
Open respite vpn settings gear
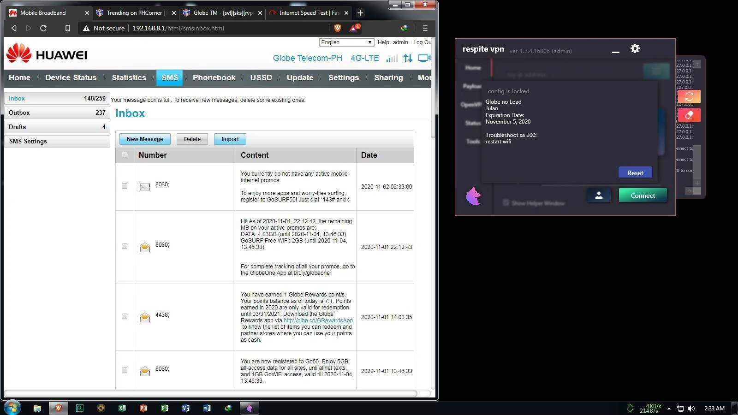(635, 48)
